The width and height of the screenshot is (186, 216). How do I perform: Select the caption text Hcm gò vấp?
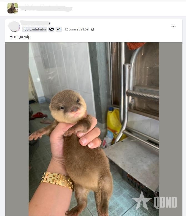(x=20, y=37)
